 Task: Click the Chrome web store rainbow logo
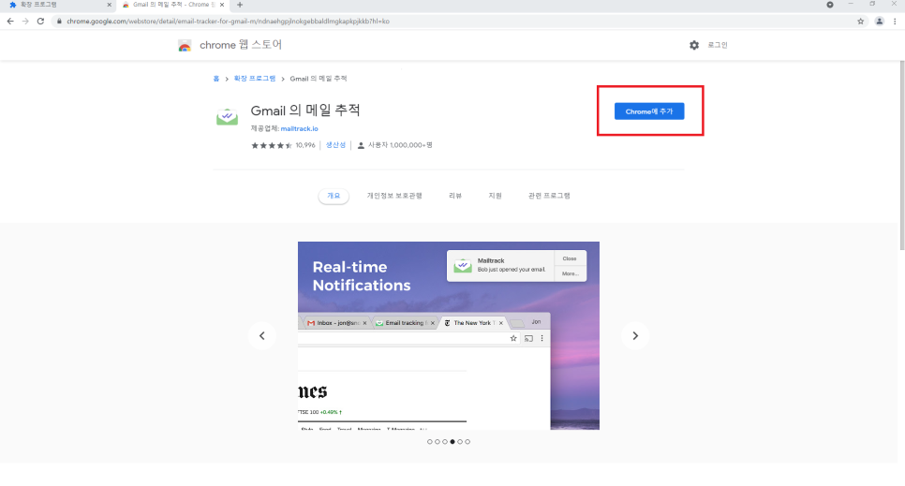185,46
